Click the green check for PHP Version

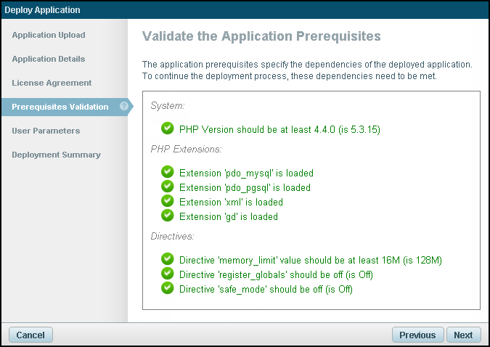pos(168,129)
